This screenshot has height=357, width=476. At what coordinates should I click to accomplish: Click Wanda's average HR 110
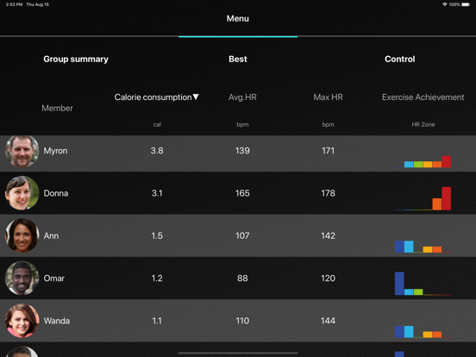(242, 321)
